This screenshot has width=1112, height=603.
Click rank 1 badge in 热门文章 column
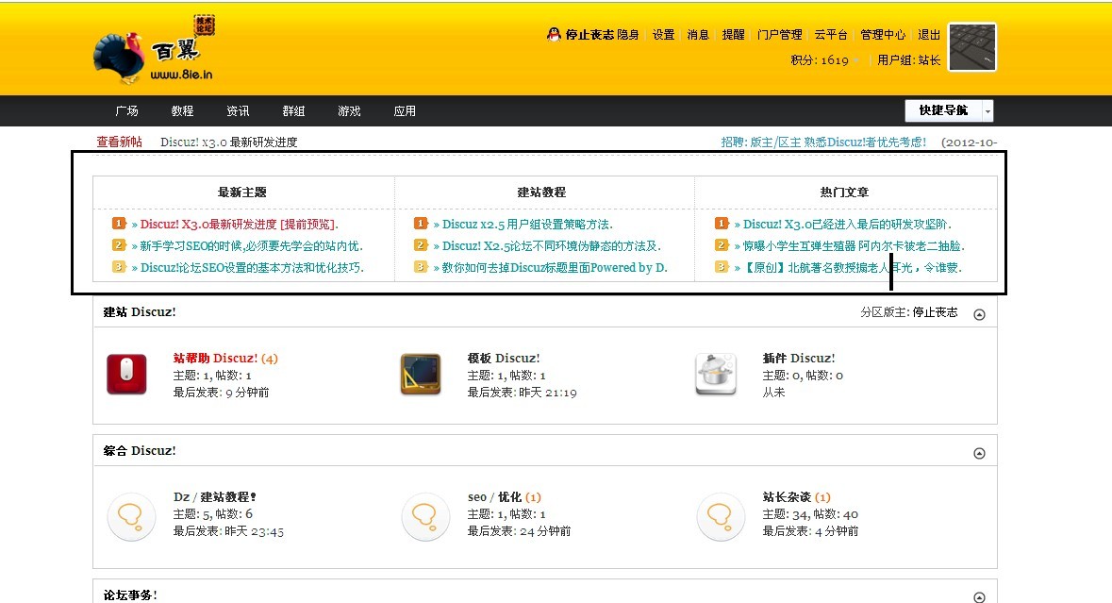click(722, 224)
